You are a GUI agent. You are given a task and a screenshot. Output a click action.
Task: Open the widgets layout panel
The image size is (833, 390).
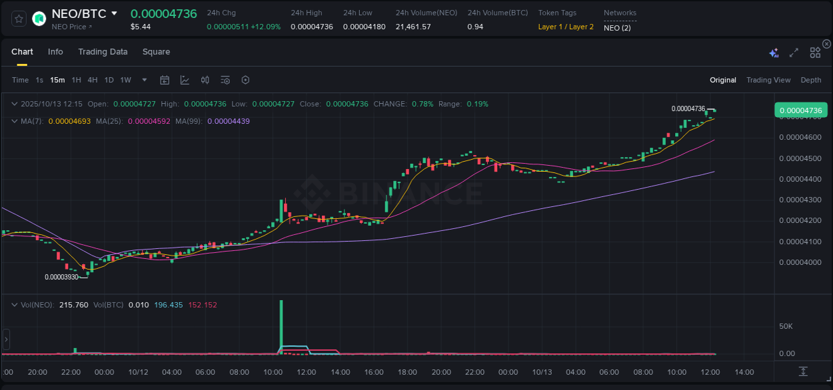coord(815,52)
